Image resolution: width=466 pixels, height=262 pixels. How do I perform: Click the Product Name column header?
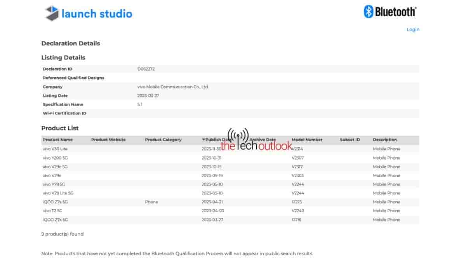pyautogui.click(x=57, y=140)
